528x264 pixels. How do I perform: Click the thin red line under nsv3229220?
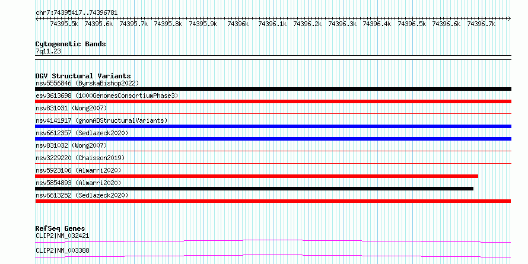[x=273, y=164]
